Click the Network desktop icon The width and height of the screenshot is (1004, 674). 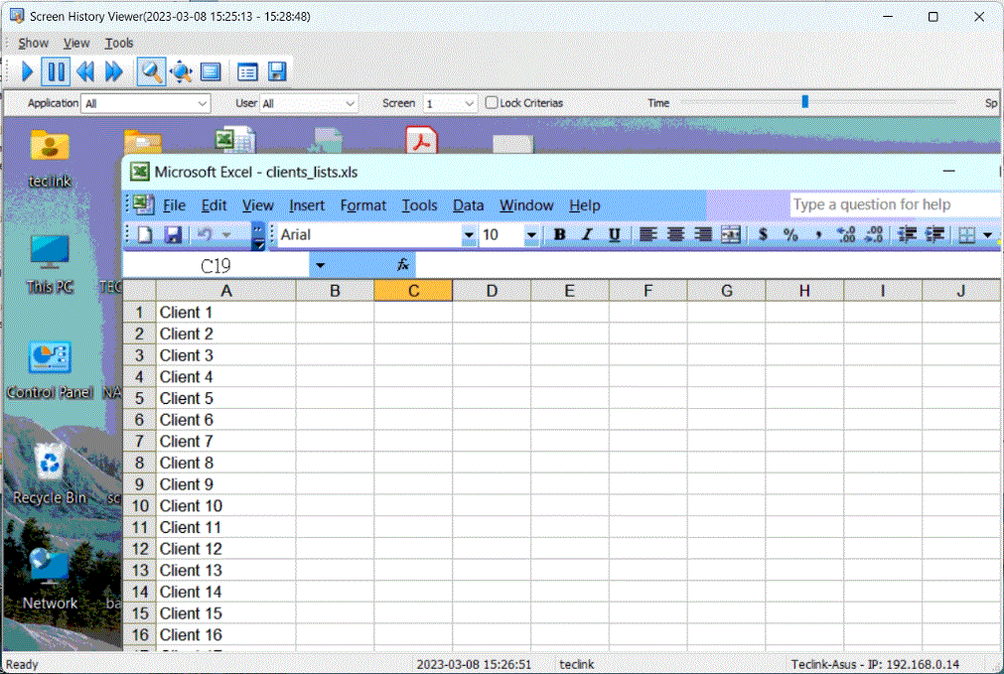pyautogui.click(x=50, y=580)
